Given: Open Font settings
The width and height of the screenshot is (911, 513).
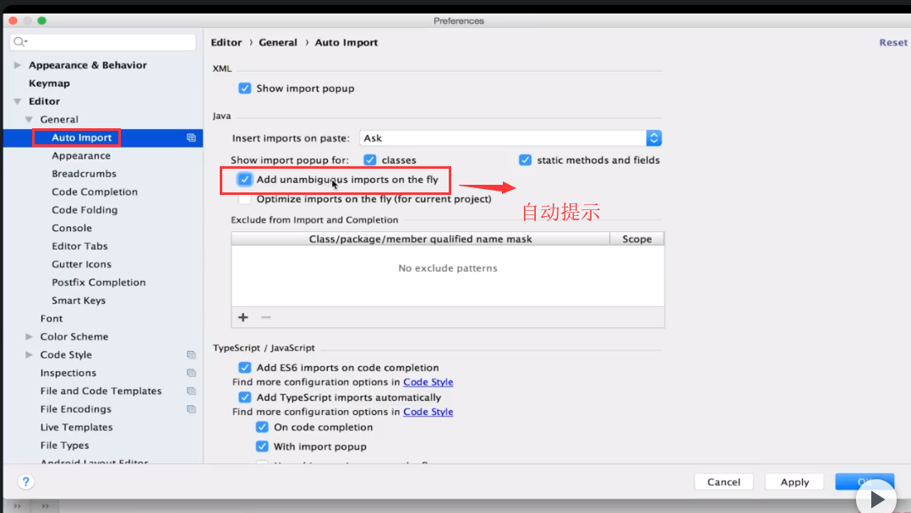Looking at the screenshot, I should [51, 319].
